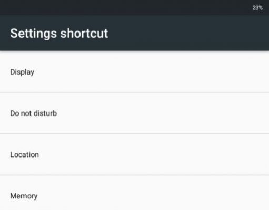Click the 23% battery indicator
This screenshot has width=269, height=210.
[x=257, y=8]
